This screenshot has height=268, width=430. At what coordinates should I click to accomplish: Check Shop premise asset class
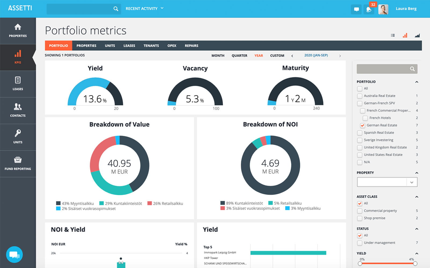coord(360,218)
